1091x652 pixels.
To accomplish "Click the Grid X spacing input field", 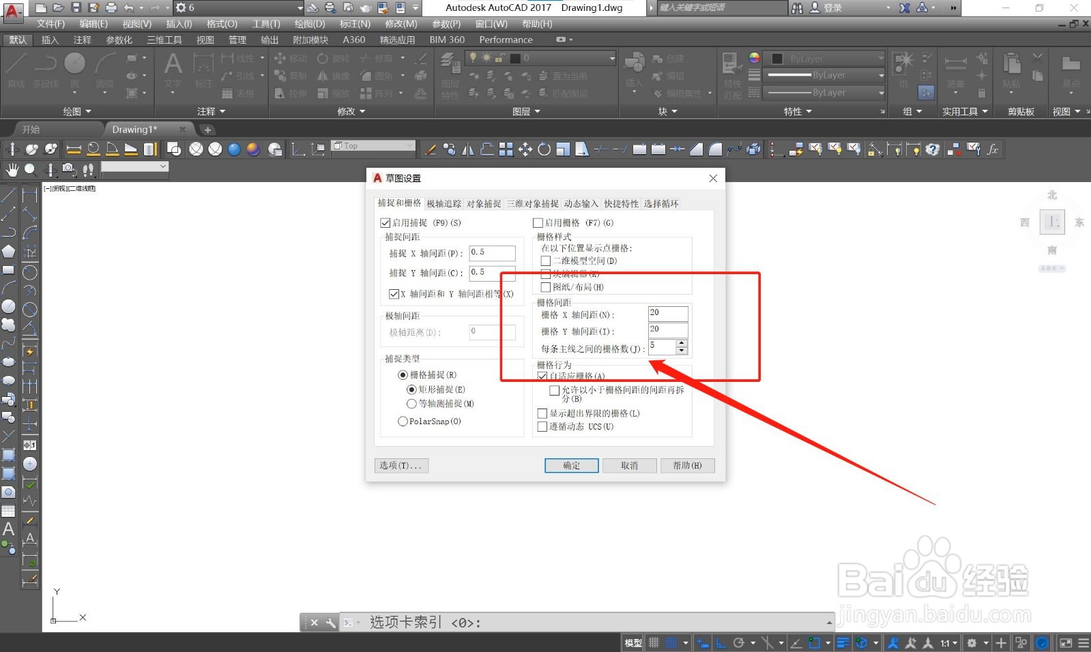I will coord(668,313).
